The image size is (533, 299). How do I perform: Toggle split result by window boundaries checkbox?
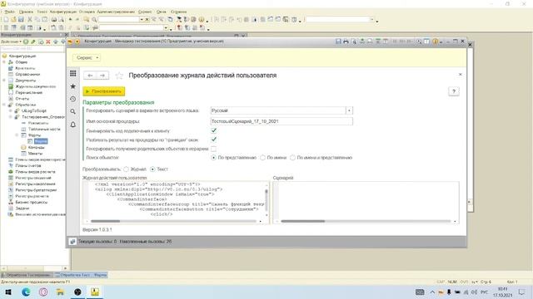(x=214, y=140)
